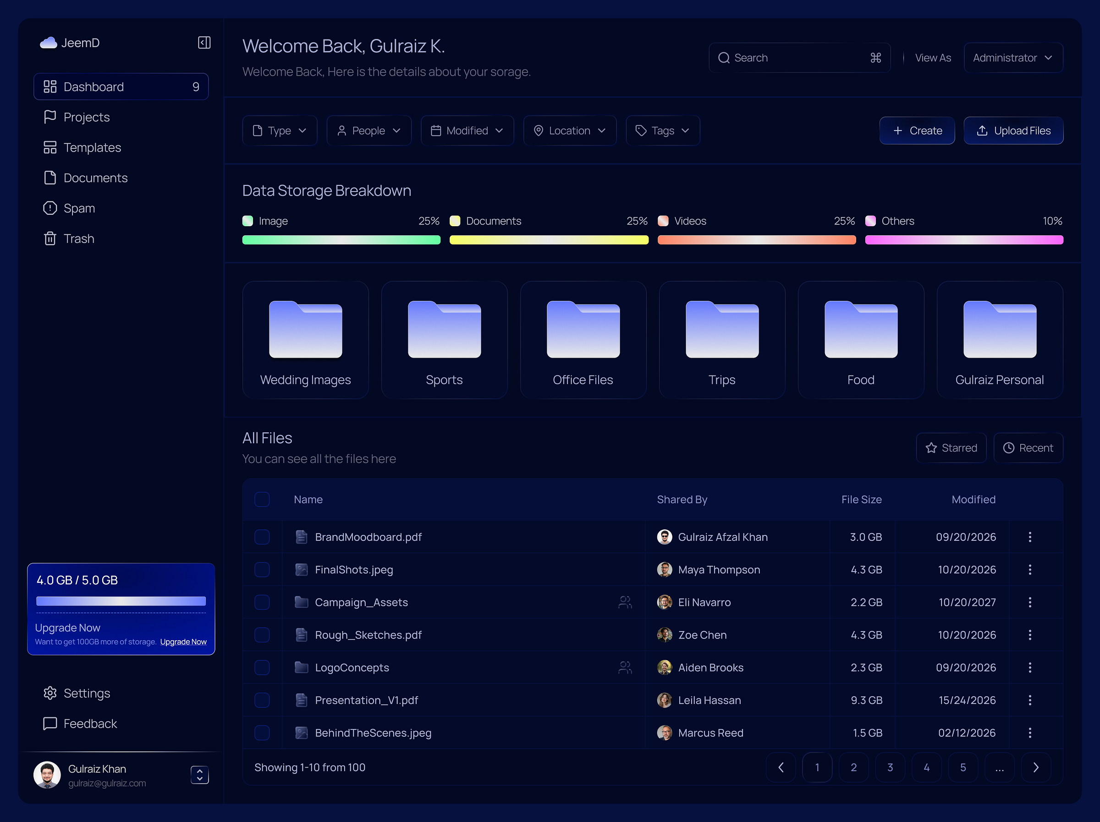Check the box beside FinalShots.jpeg

pos(262,570)
